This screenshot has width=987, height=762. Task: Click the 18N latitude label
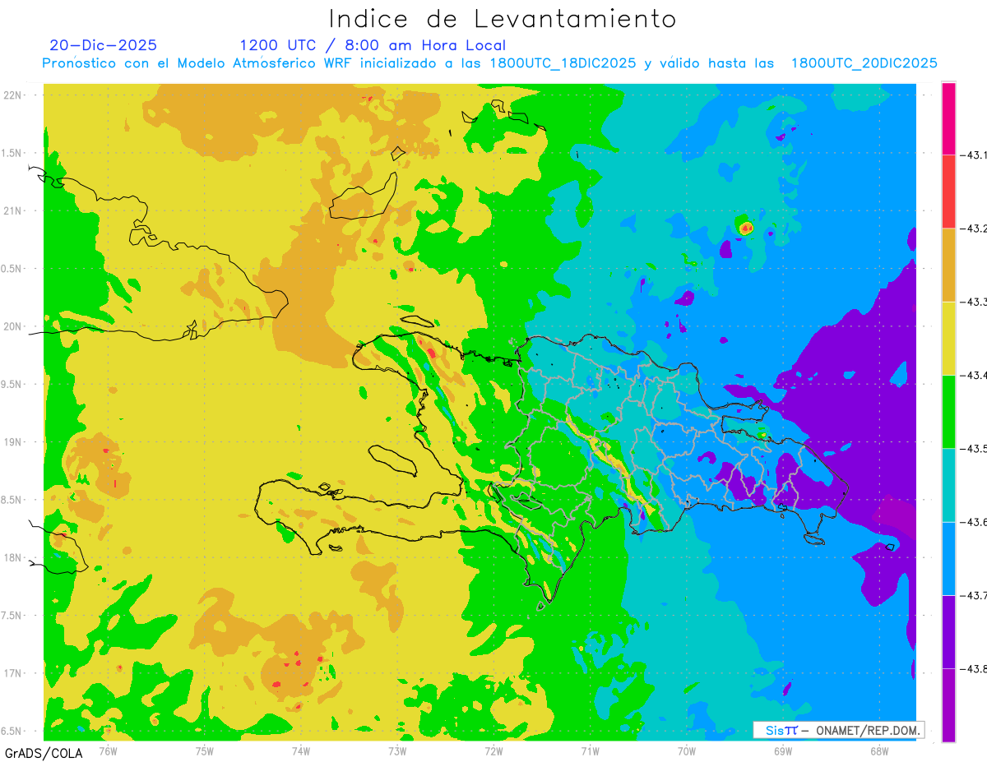[12, 557]
